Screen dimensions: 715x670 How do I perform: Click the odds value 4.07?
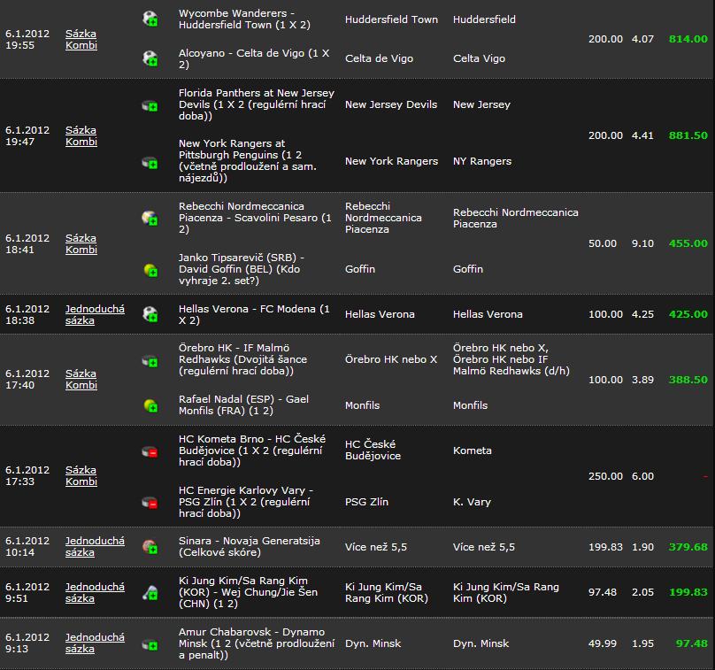642,39
